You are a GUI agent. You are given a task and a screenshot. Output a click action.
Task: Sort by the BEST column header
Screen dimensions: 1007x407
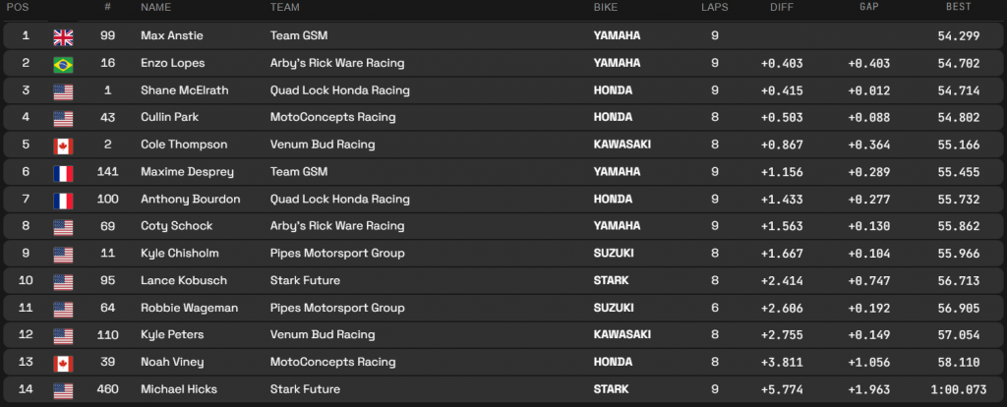coord(958,8)
